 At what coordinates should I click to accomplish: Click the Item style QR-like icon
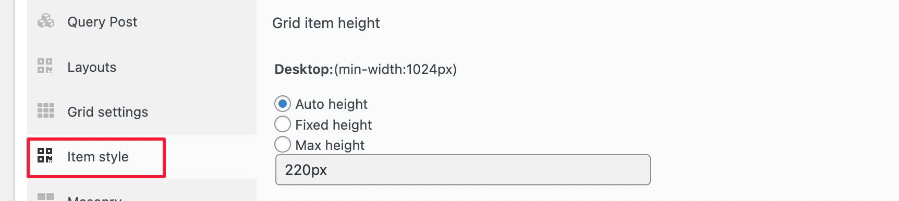click(45, 155)
